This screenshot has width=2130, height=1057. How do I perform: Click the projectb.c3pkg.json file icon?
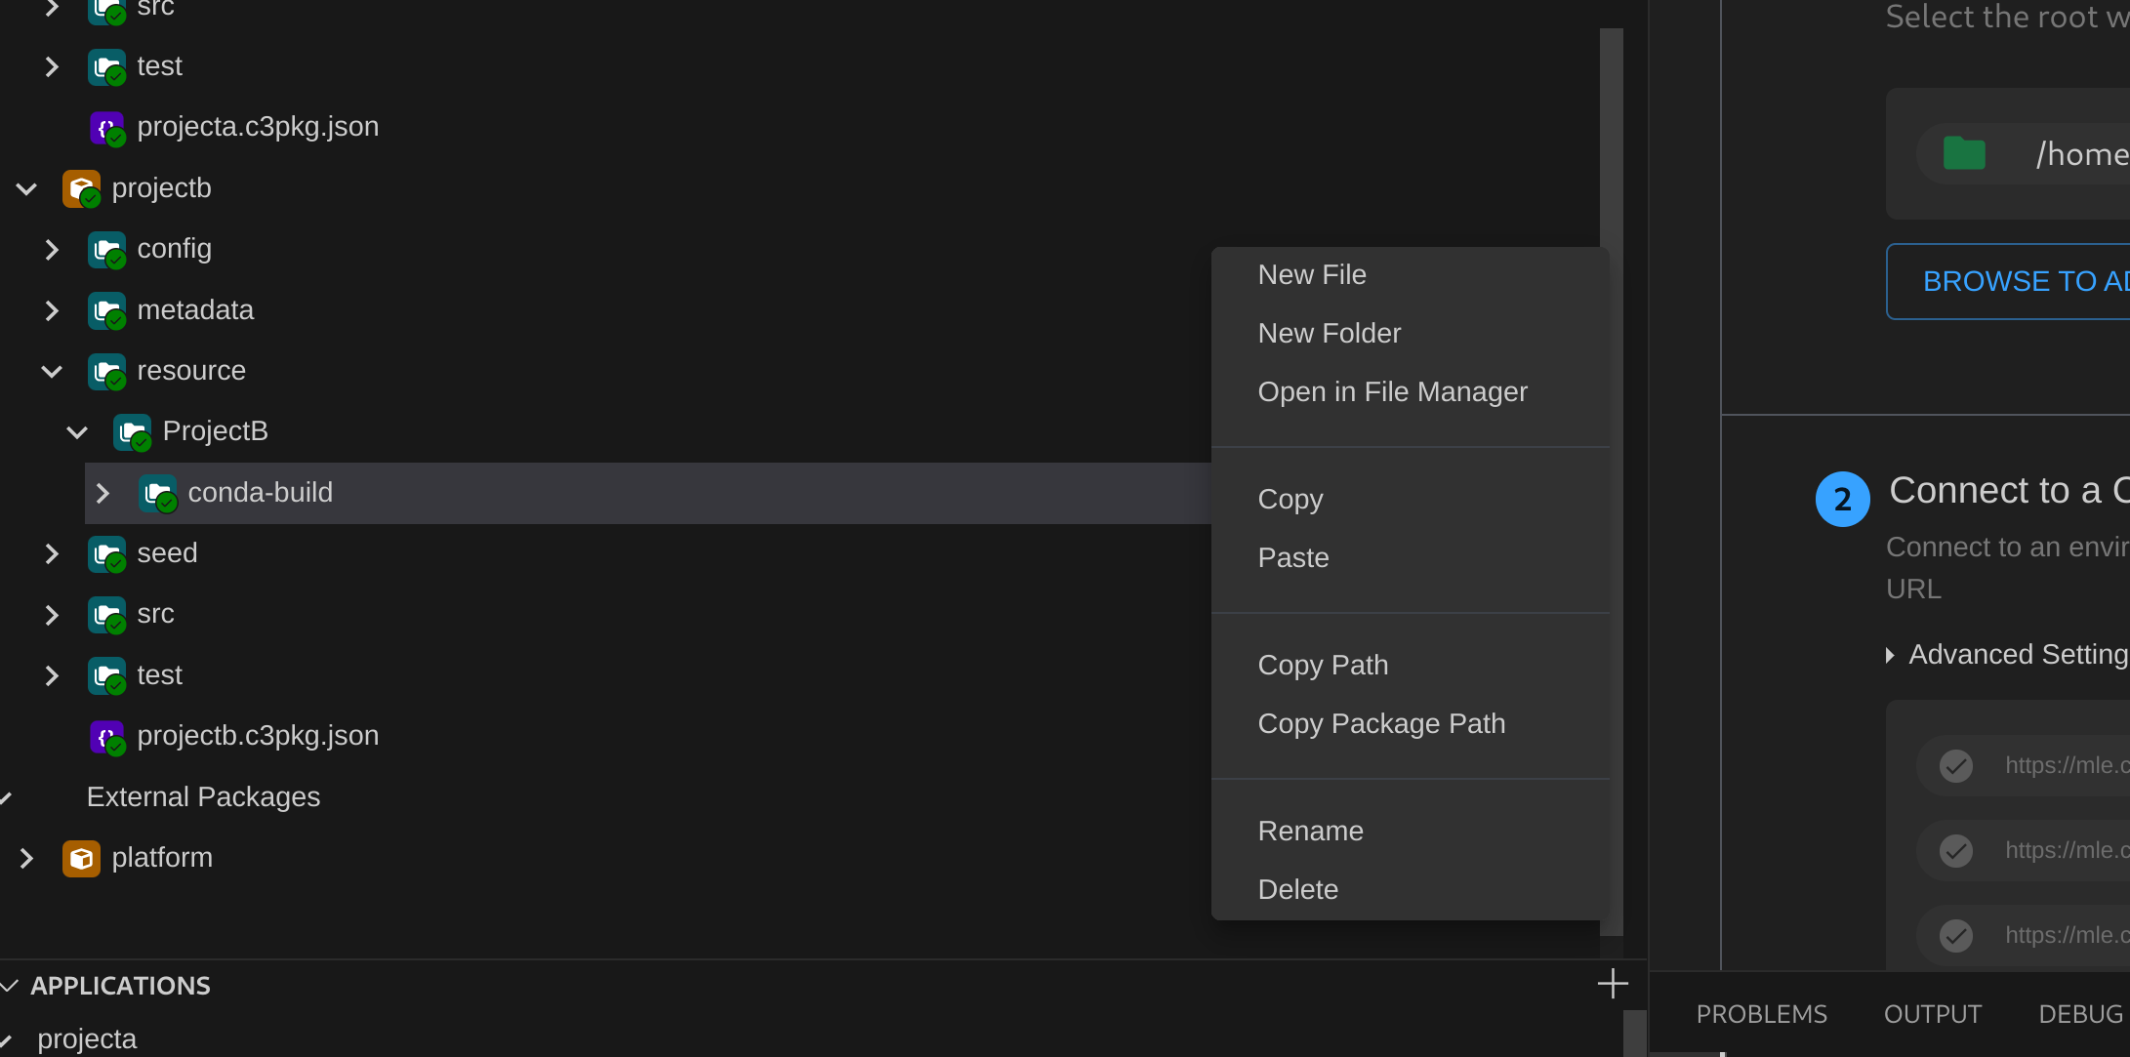pos(106,736)
